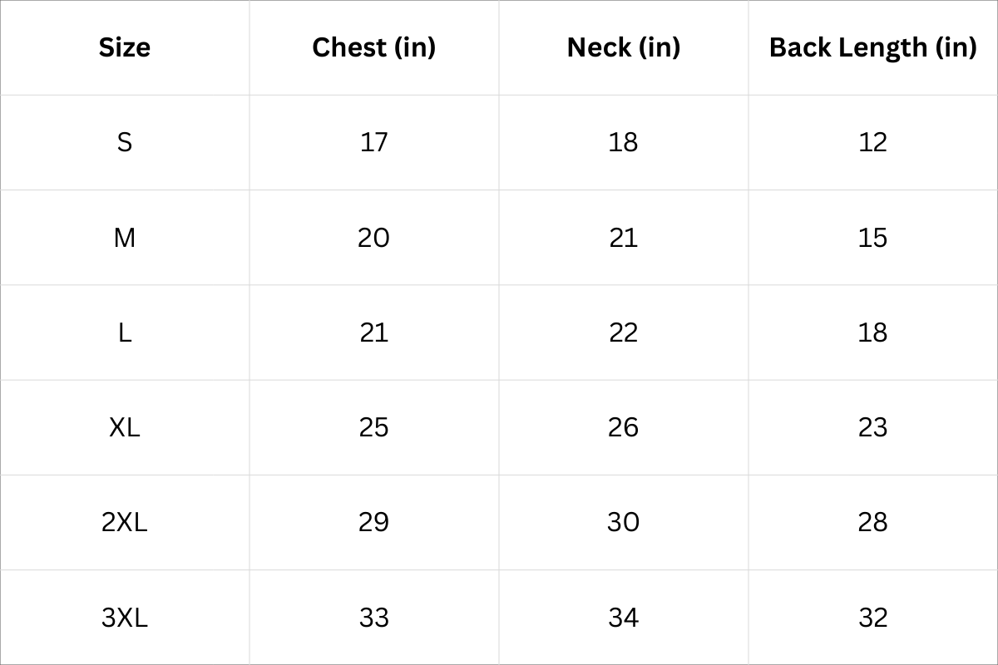Select neck value 18 for size S
The width and height of the screenshot is (998, 665).
click(x=623, y=142)
